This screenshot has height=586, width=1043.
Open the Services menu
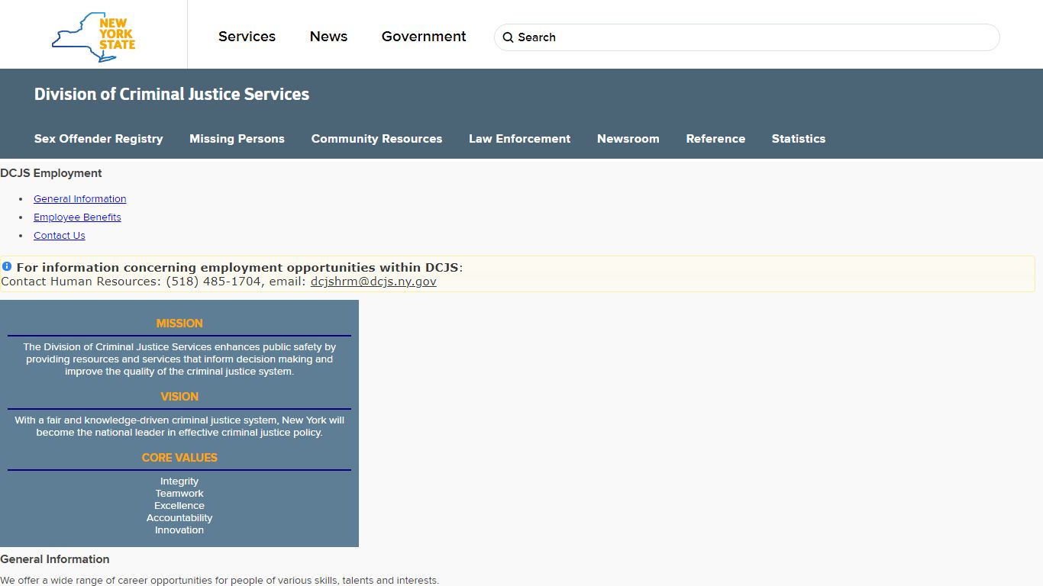point(247,37)
